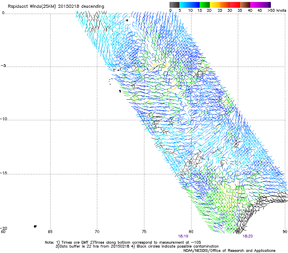Image resolution: width=288 pixels, height=253 pixels.
Task: Click the note line 'Data buffer is 22 hrs'
Action: click(x=79, y=246)
